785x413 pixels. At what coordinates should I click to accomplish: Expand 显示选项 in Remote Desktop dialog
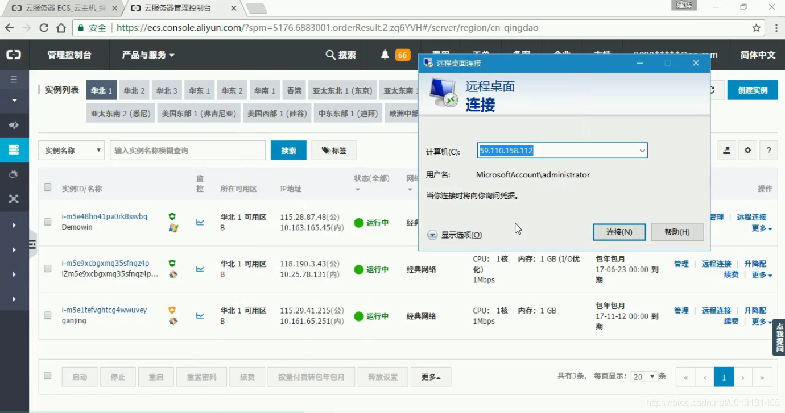tap(455, 235)
